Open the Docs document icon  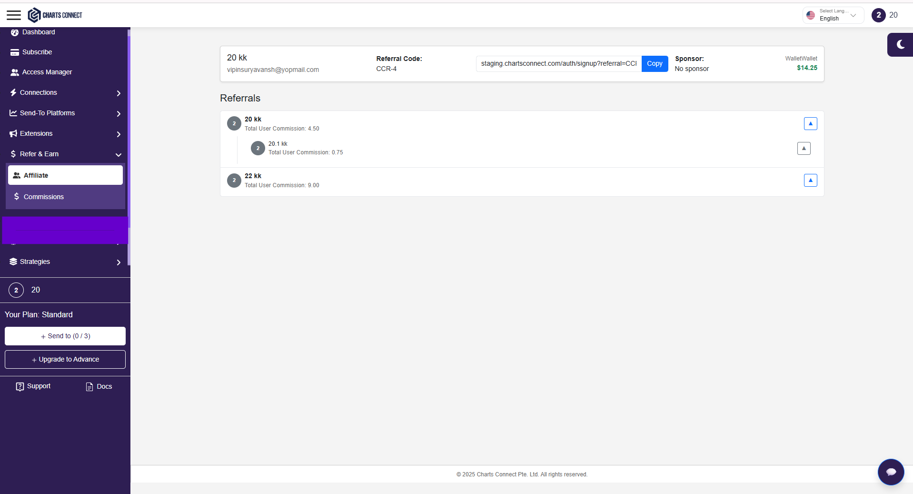[89, 387]
